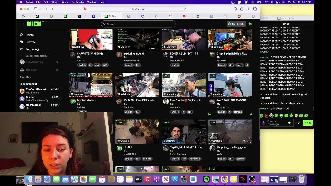Open Music app from the Dock
Image resolution: width=331 pixels, height=186 pixels.
[x=147, y=179]
